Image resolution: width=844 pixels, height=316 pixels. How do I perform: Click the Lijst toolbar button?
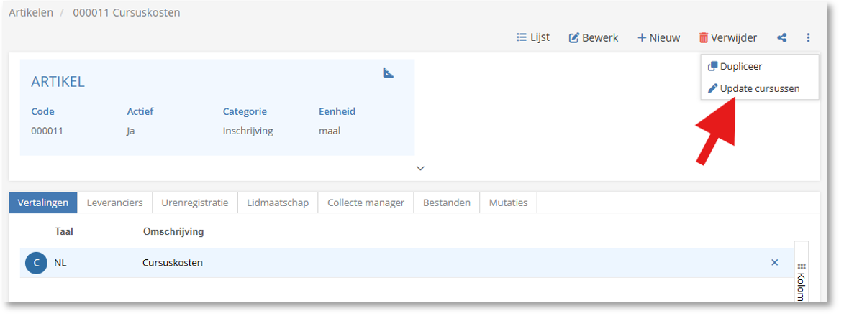pos(533,37)
